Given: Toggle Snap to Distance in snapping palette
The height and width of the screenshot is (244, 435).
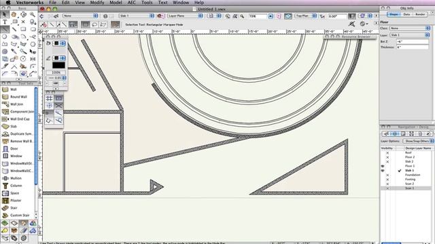Looking at the screenshot, I should point(58,113).
